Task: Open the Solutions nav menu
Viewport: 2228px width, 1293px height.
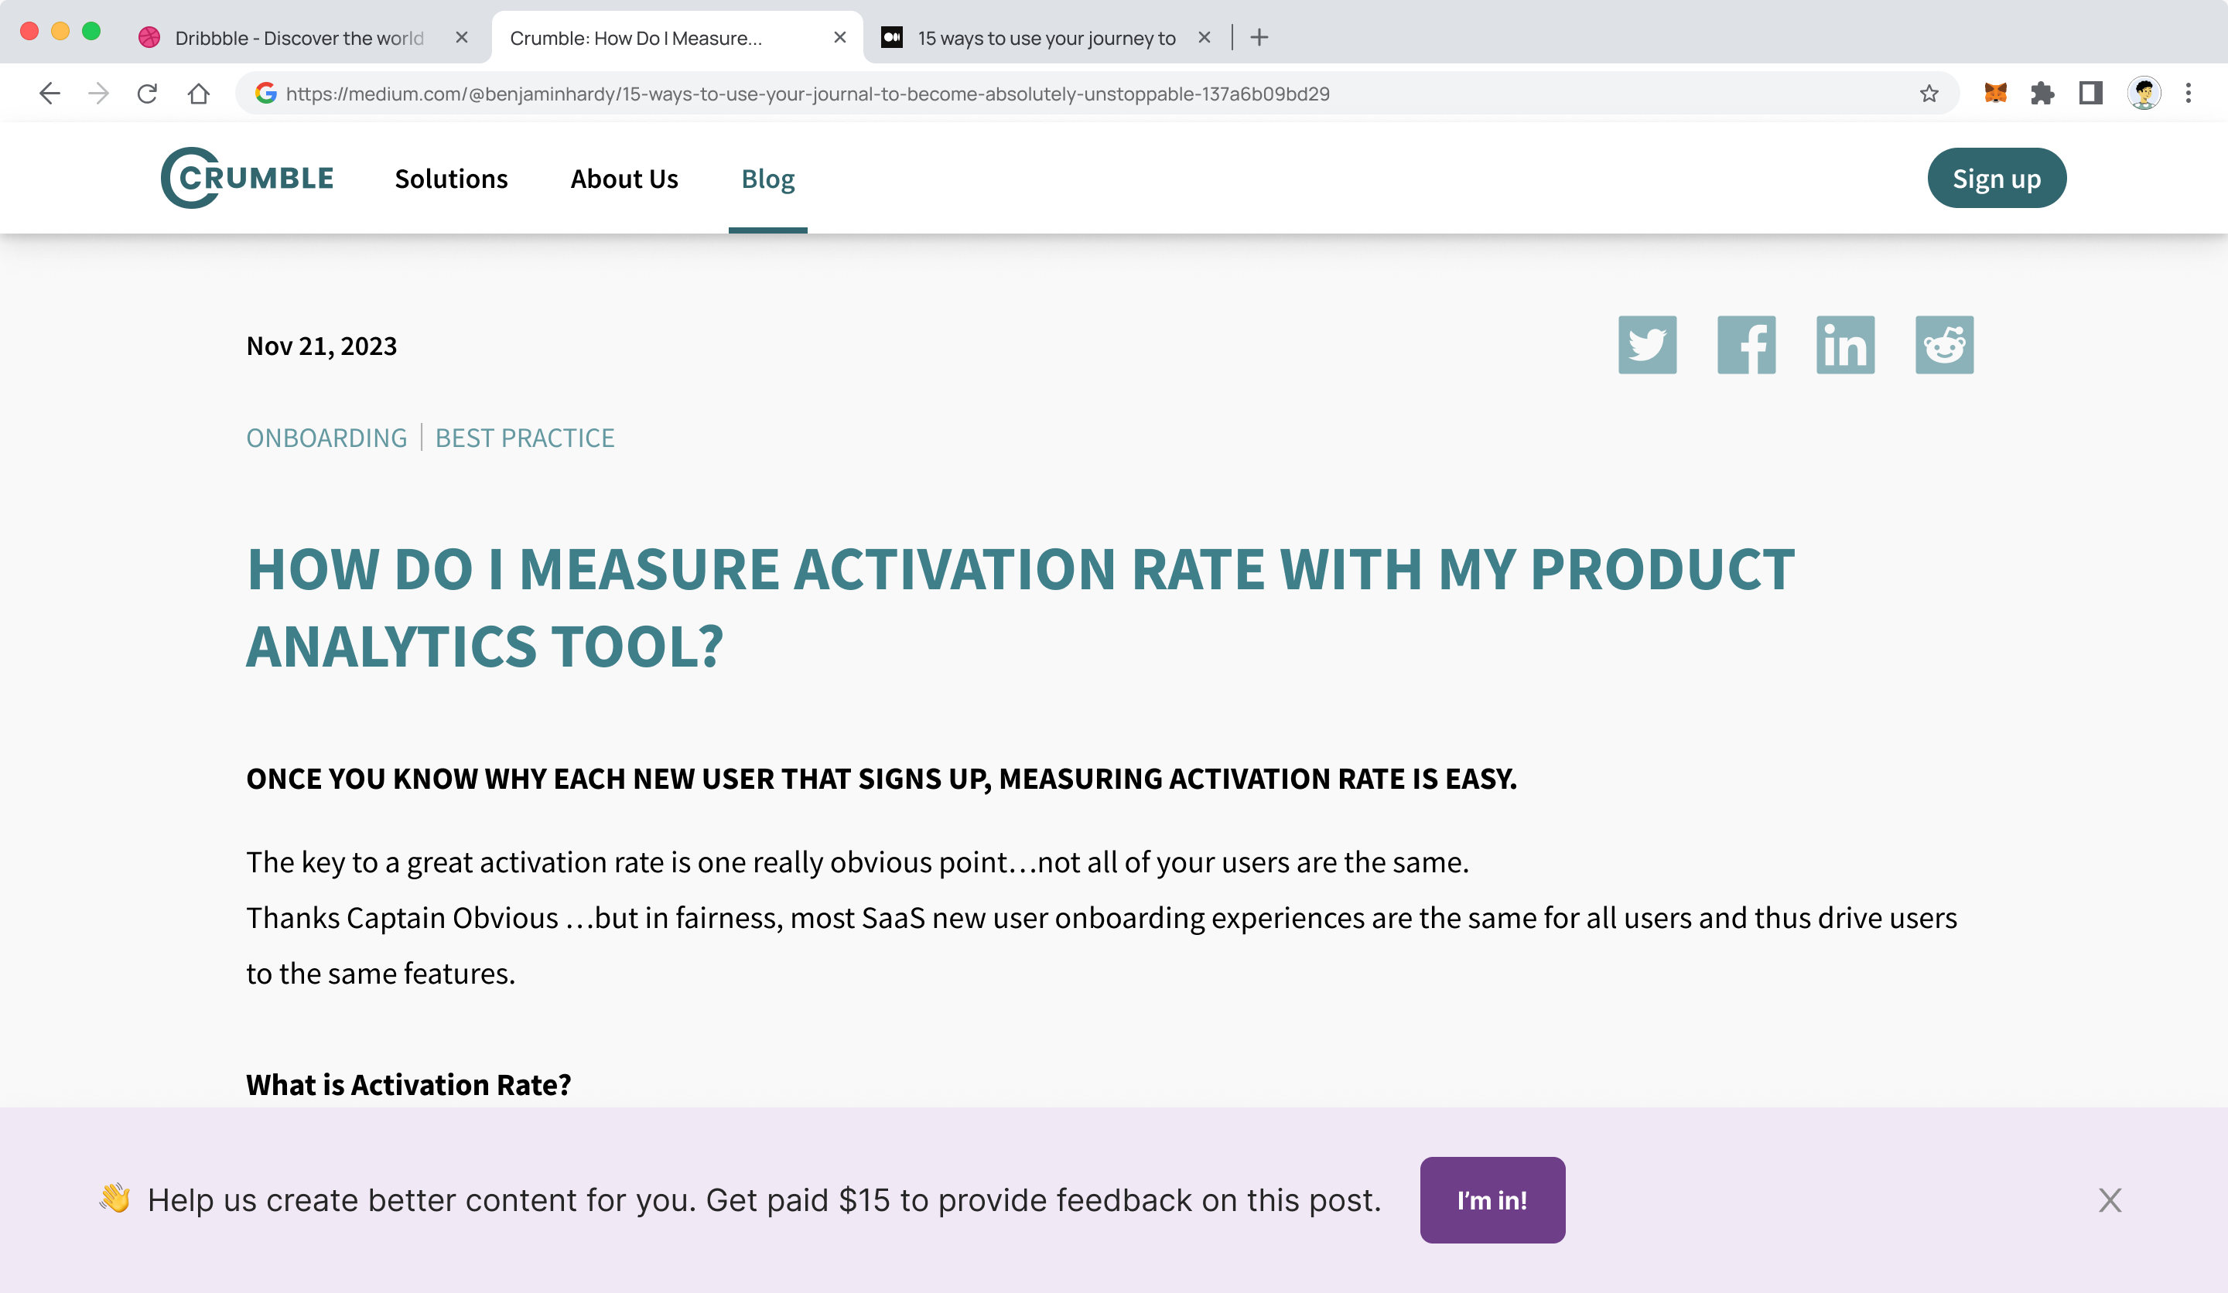Action: click(451, 179)
